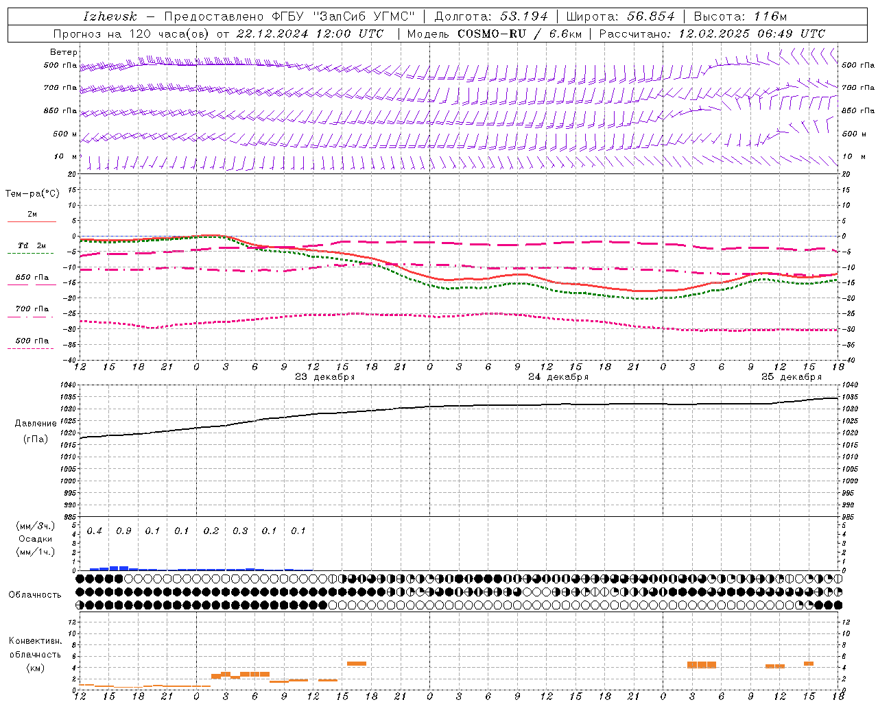The width and height of the screenshot is (878, 702).
Task: Click the '23 декабря' date label
Action: tap(325, 376)
